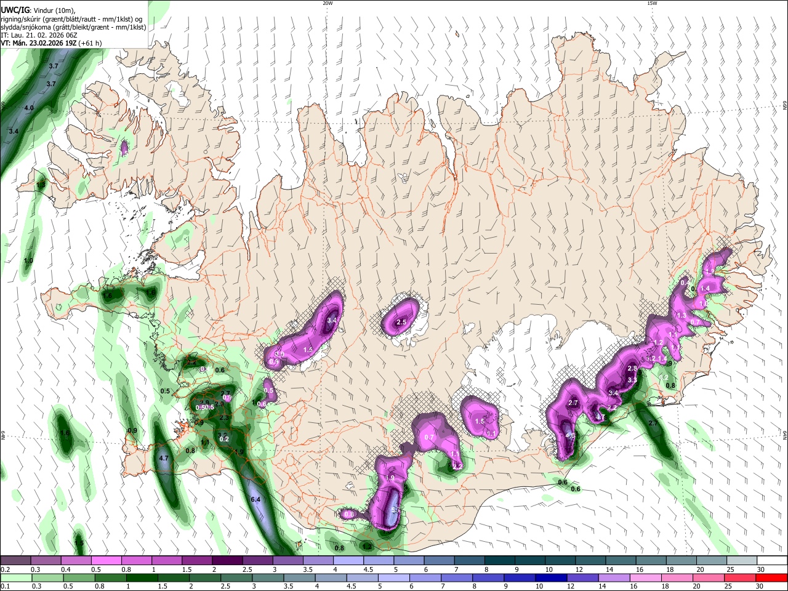Select the lavender 4–4.5 snow legend swatch

(x=348, y=561)
